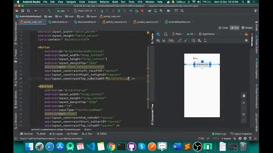Click the designer help question mark icon
This screenshot has height=153, width=273.
(246, 40)
